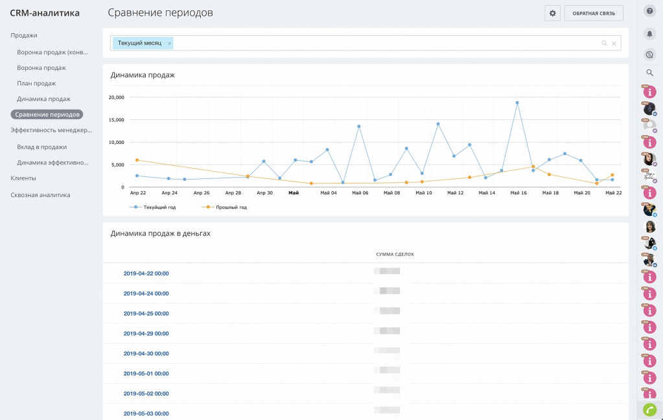Open the 2019-04-24 00:00 row link
This screenshot has height=420, width=663.
pos(146,294)
